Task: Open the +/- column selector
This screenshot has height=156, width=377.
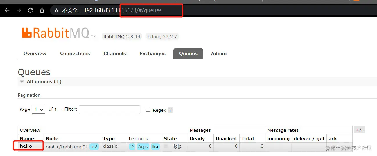Action: click(x=360, y=130)
